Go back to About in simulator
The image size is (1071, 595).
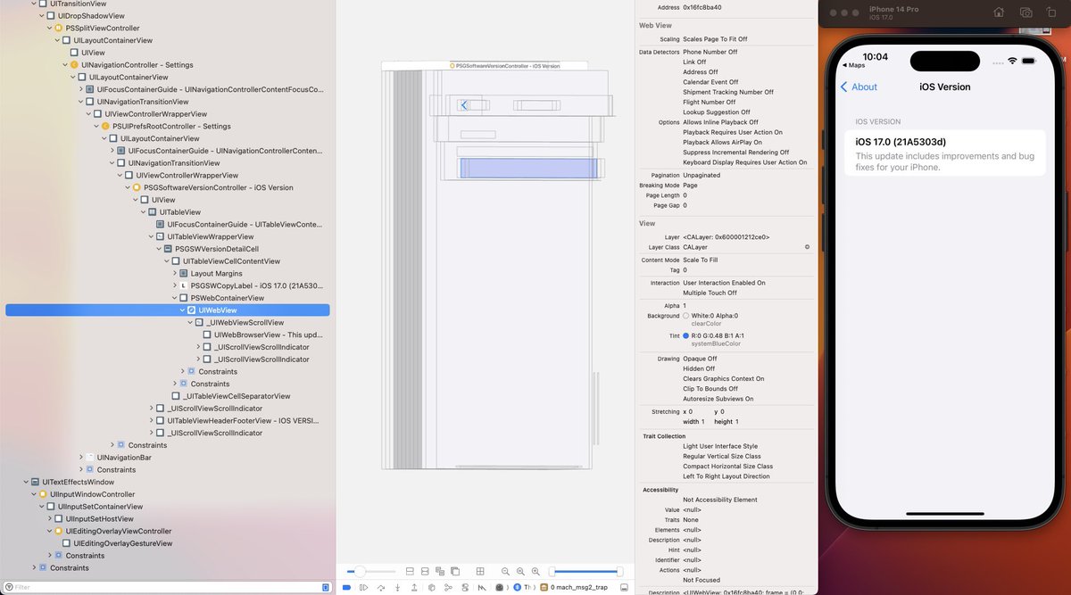[859, 87]
